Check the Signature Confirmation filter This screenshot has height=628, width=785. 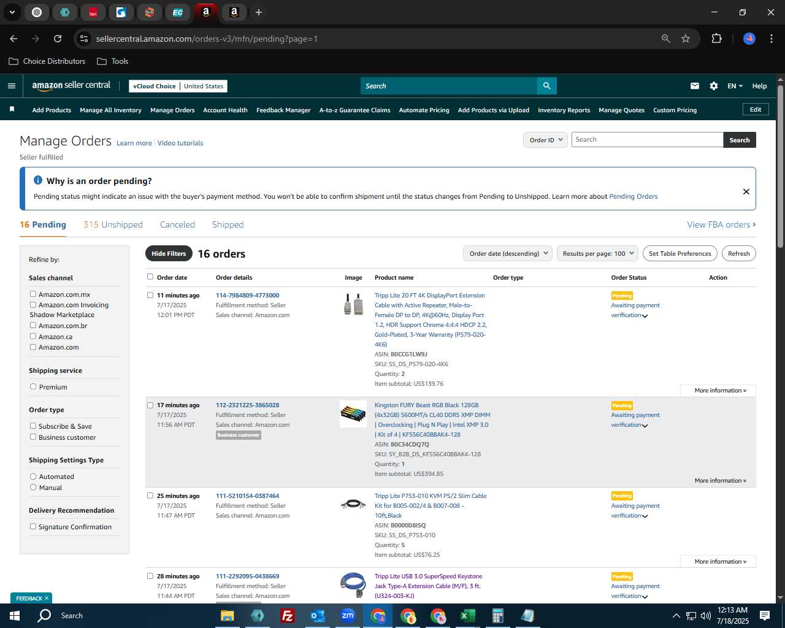33,527
